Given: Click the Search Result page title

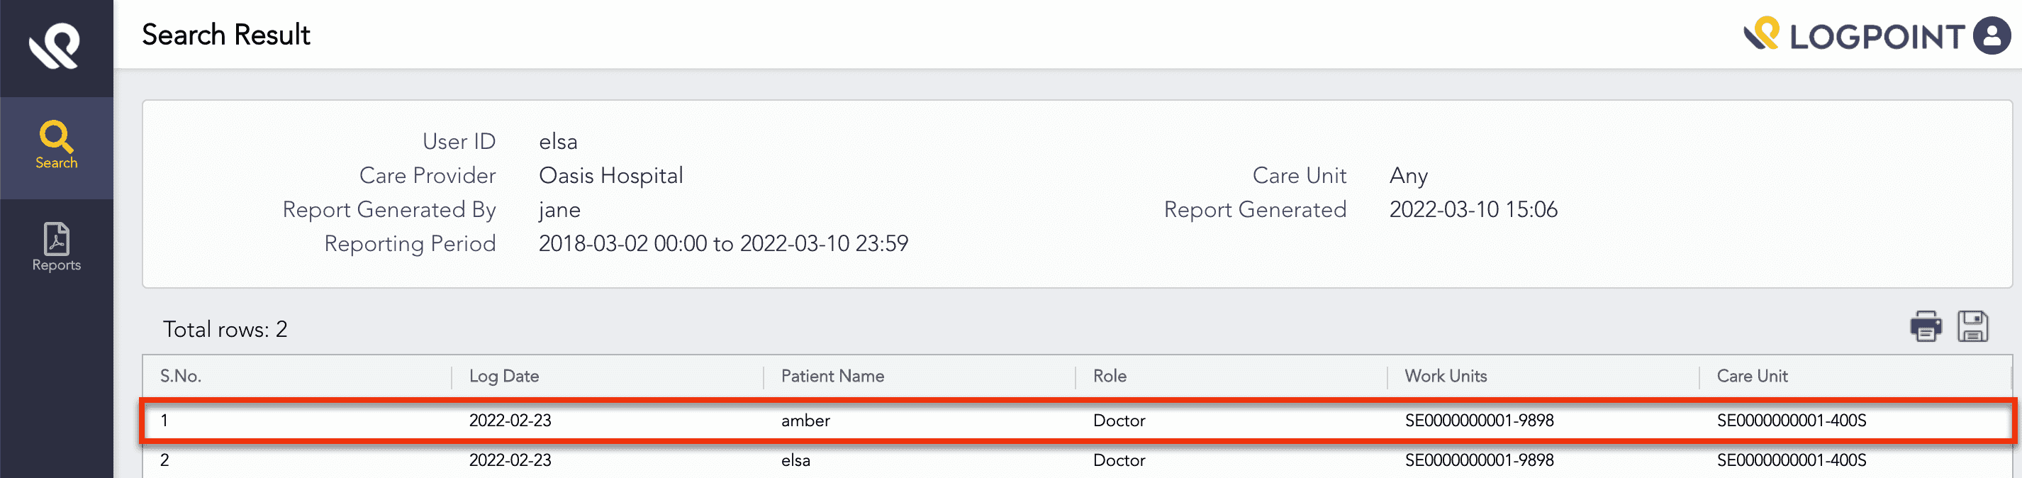Looking at the screenshot, I should (x=226, y=35).
